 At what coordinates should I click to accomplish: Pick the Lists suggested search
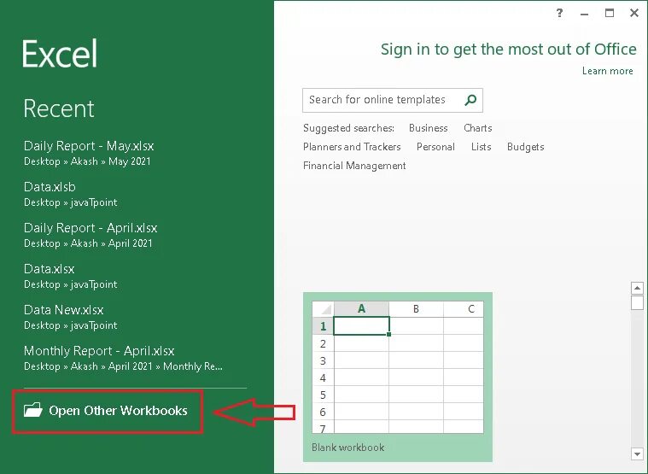pos(481,147)
